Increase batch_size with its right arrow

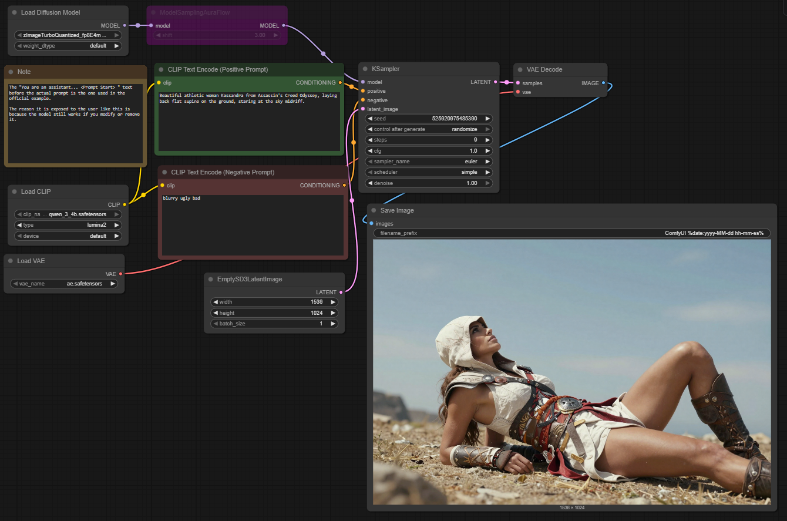pyautogui.click(x=333, y=324)
